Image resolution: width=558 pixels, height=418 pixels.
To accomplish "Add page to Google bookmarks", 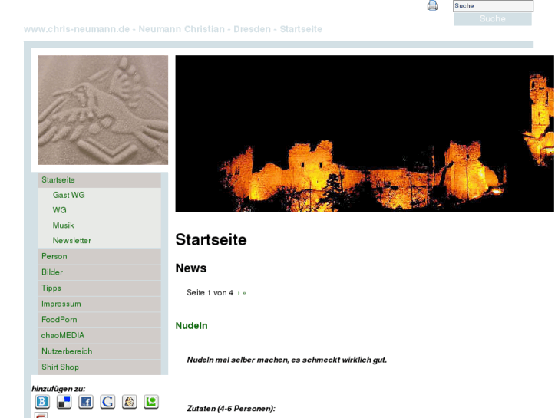I will (107, 402).
